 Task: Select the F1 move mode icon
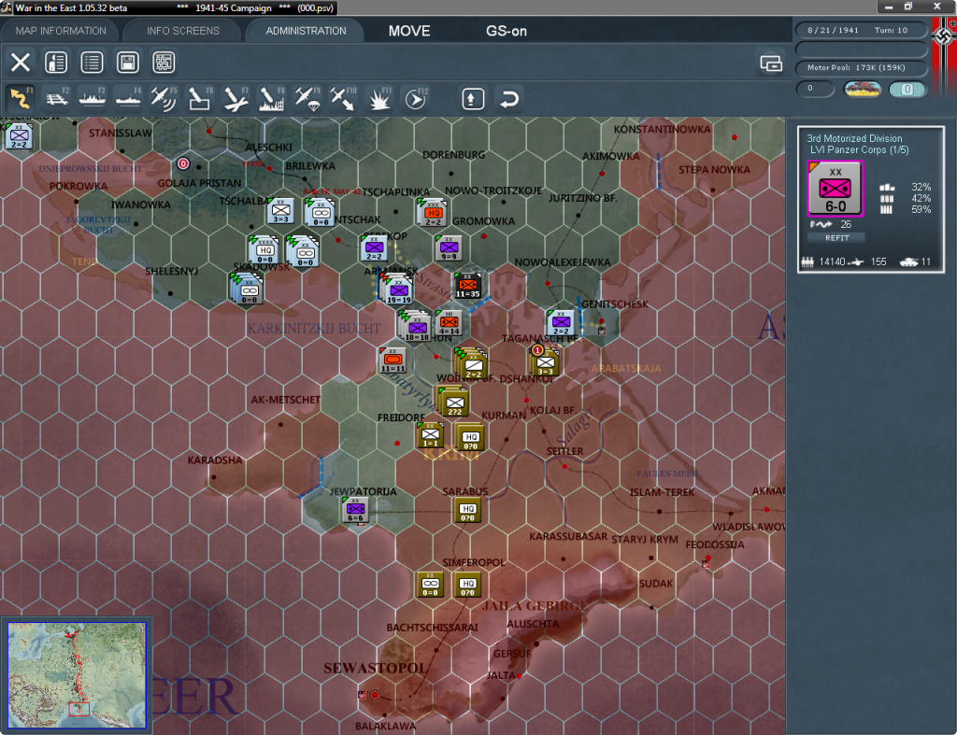[x=21, y=98]
